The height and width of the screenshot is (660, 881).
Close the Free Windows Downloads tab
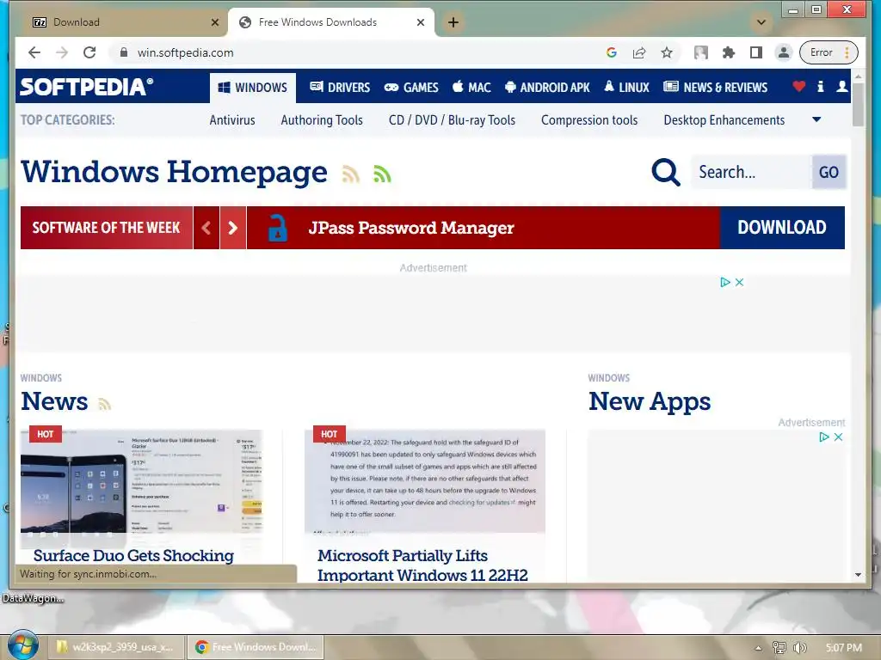coord(420,22)
